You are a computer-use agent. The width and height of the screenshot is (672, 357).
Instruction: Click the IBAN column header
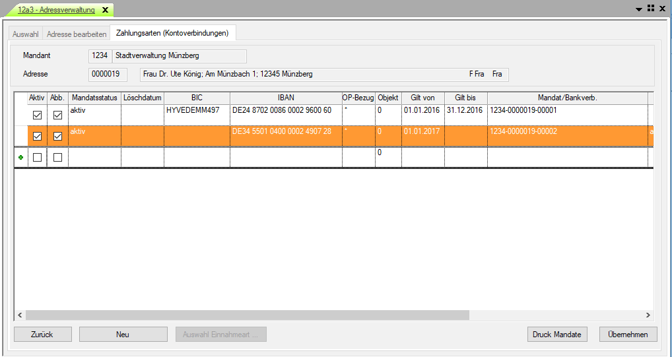tap(286, 98)
